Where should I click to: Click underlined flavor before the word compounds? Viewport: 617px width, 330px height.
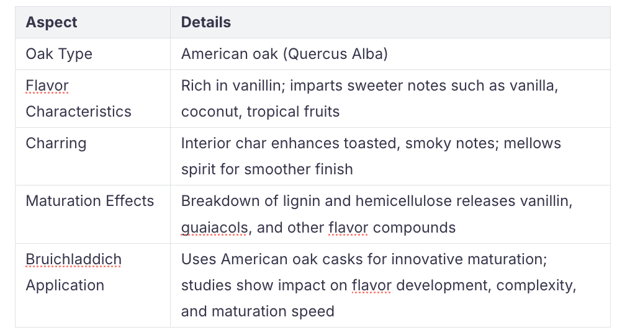coord(348,227)
